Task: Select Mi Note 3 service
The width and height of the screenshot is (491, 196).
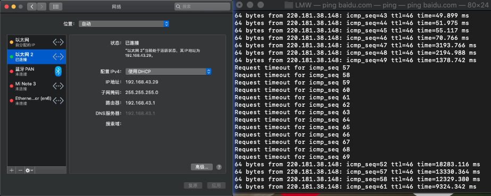Action: (37, 86)
